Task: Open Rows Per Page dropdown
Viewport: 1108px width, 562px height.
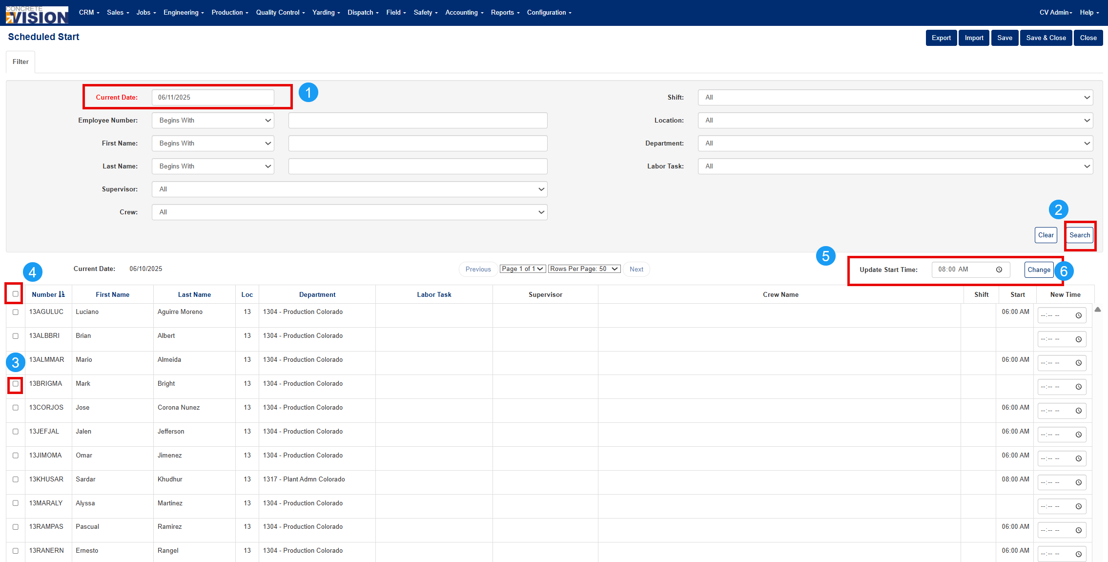Action: [x=584, y=269]
